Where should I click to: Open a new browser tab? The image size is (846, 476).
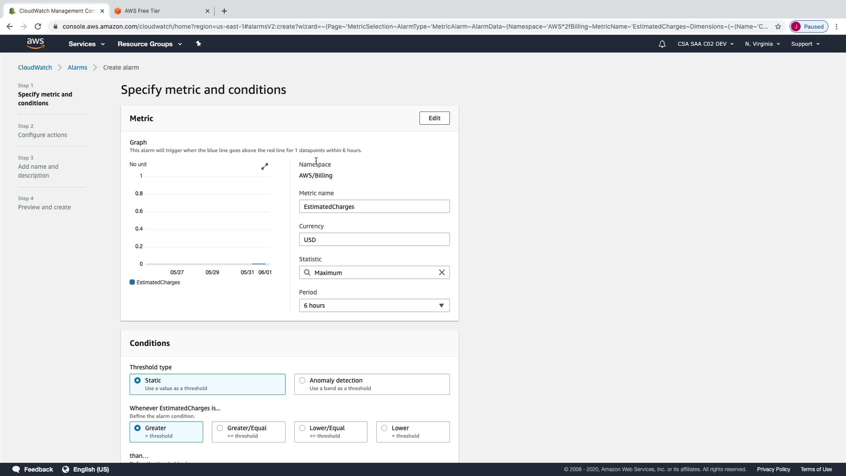[224, 11]
